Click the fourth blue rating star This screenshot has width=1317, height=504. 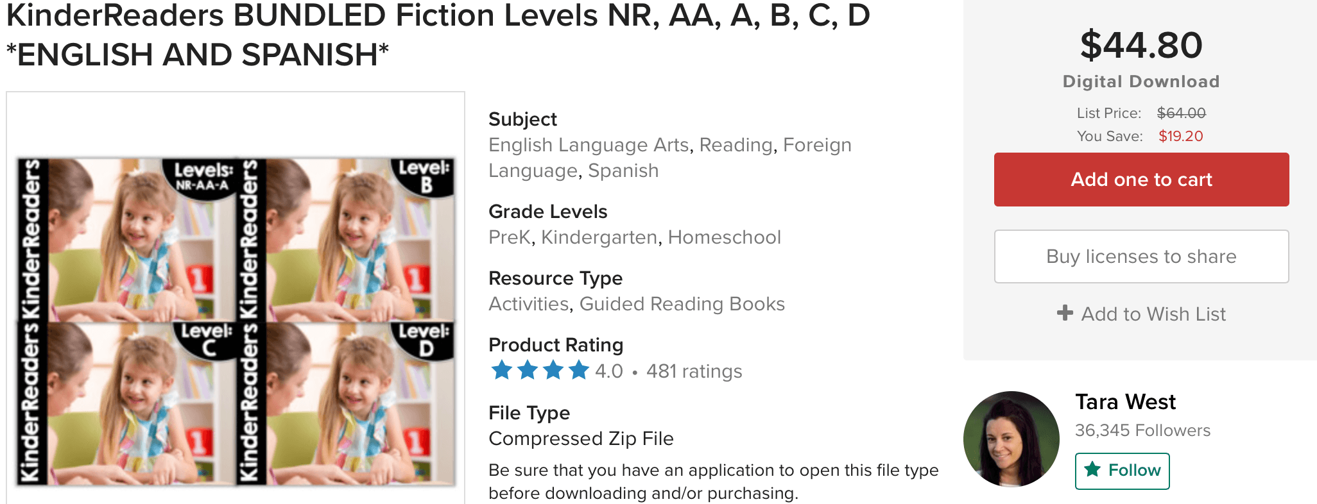[x=578, y=370]
